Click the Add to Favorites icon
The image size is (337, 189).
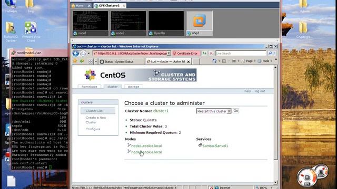tap(82, 61)
